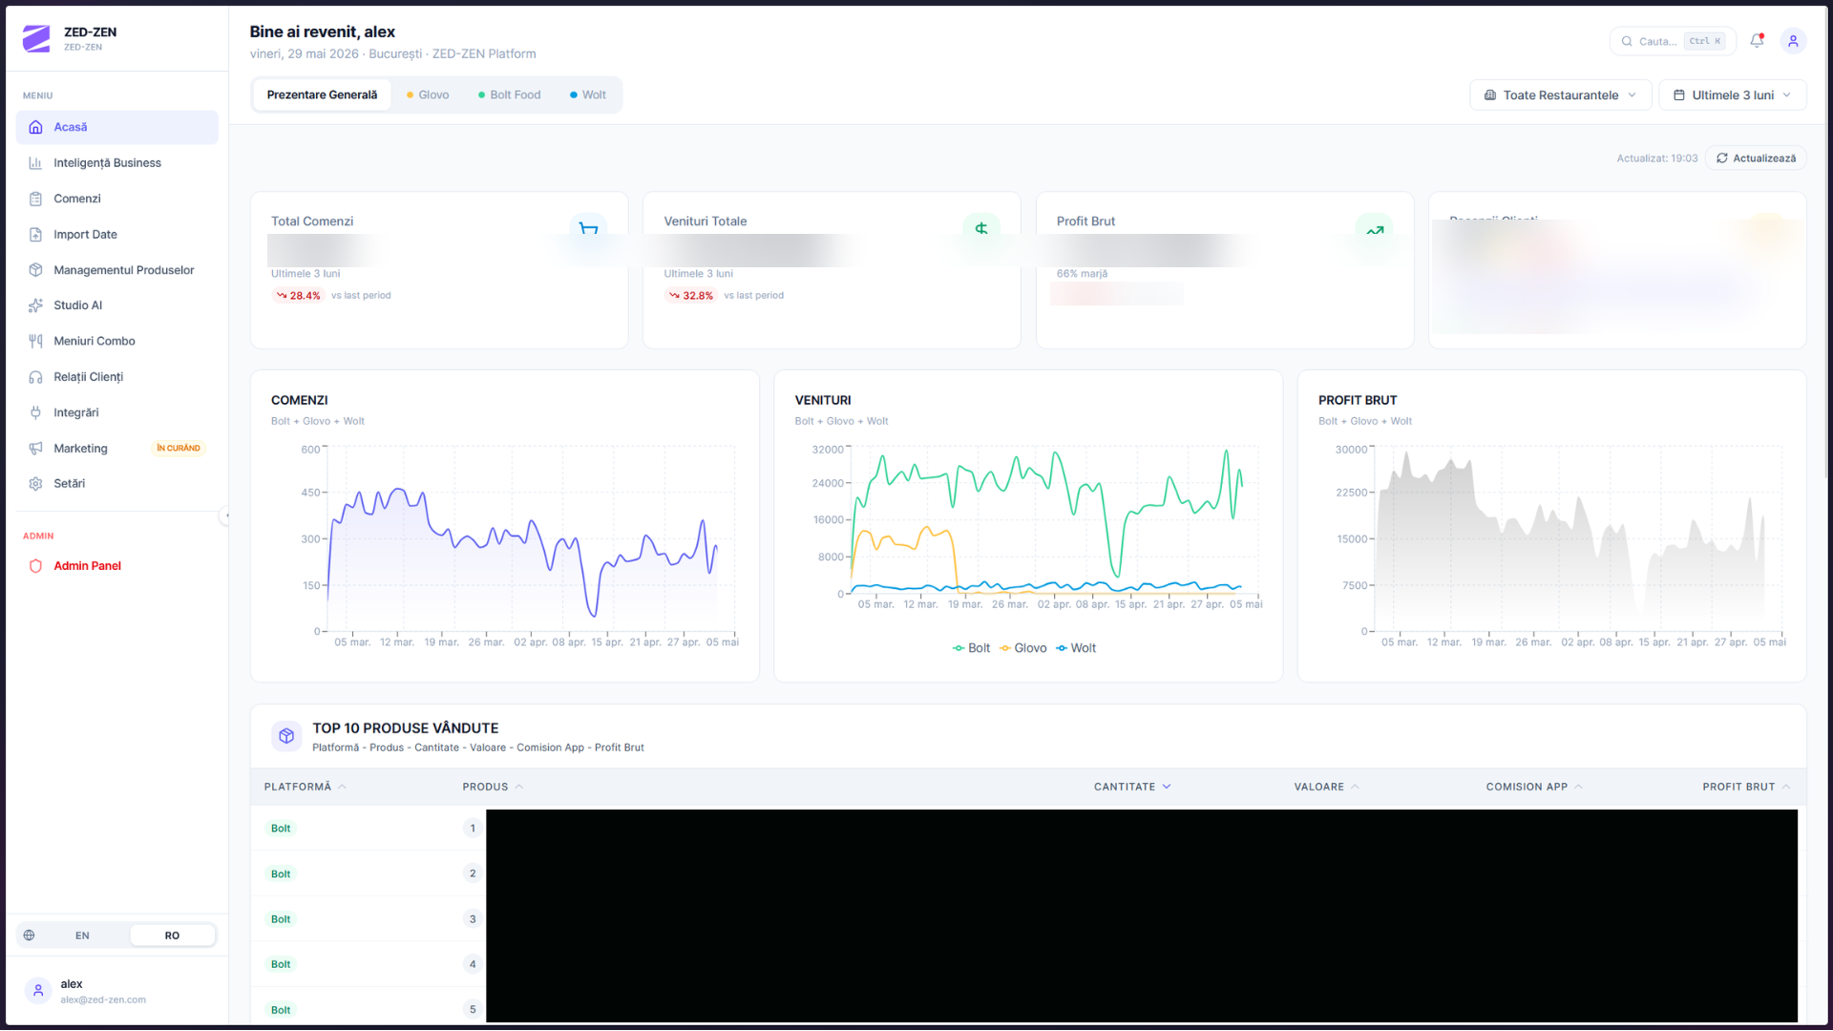
Task: Open Studio AI sparkle icon
Action: point(35,305)
